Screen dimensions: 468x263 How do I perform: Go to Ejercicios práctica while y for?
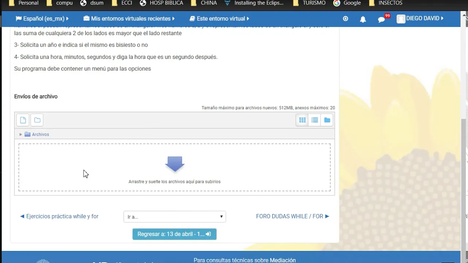pos(59,216)
